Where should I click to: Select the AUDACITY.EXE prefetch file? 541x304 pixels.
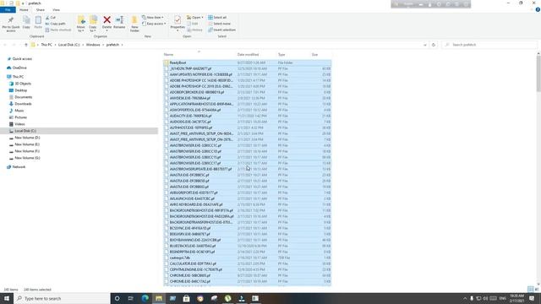(x=248, y=116)
